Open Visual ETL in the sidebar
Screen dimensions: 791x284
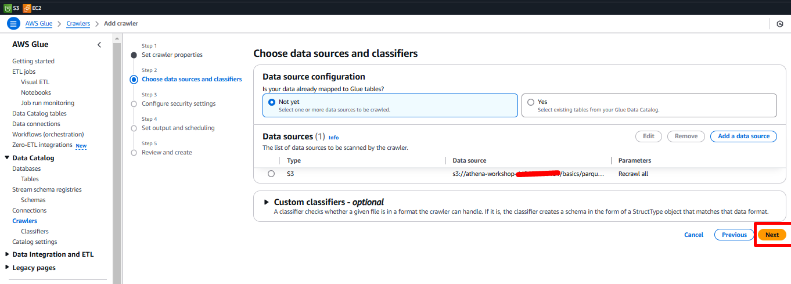tap(35, 82)
